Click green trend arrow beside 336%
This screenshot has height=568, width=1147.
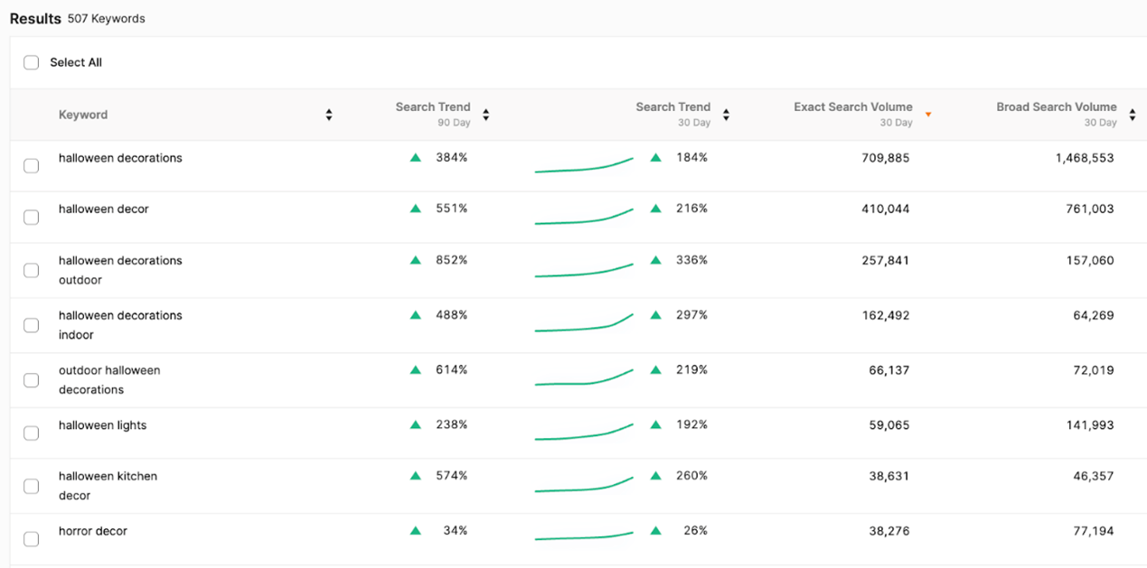click(x=656, y=261)
